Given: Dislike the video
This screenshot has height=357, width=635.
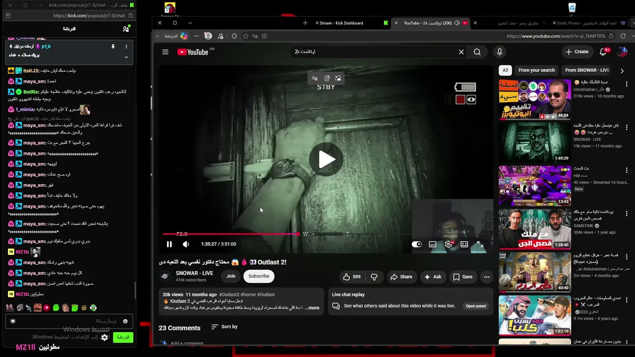Looking at the screenshot, I should (375, 277).
